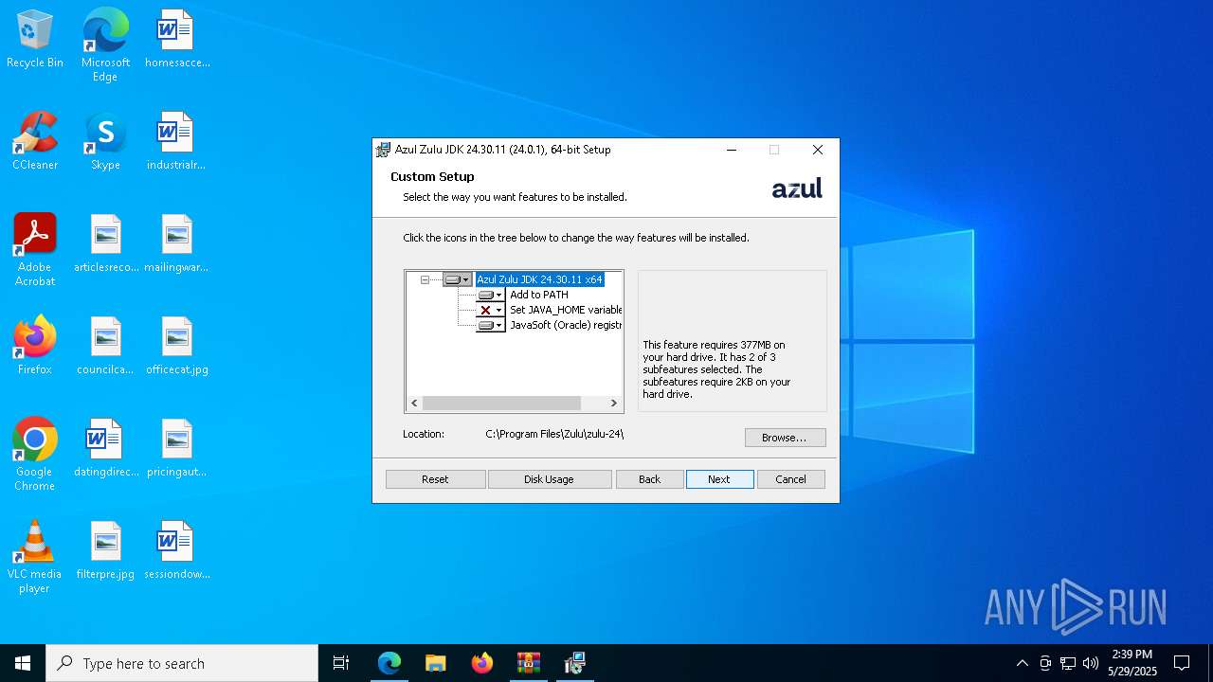The width and height of the screenshot is (1213, 682).
Task: Select the industrialr Word document icon
Action: pos(176,142)
